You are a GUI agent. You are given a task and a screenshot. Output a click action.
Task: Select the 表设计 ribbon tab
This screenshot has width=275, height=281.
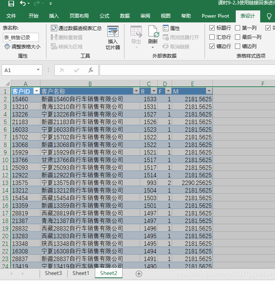coord(248,16)
